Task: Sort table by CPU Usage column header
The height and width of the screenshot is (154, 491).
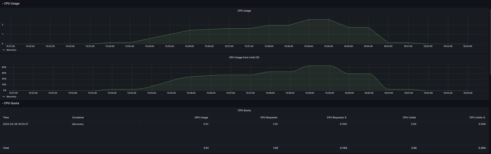Action: [x=201, y=118]
